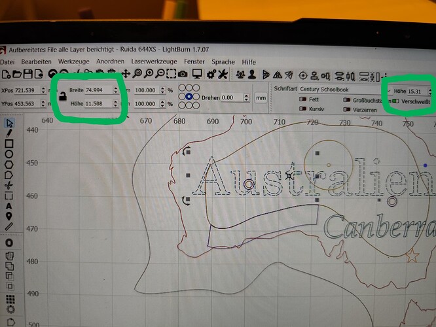
Task: Click the Ungroup single-person icon
Action: click(252, 75)
